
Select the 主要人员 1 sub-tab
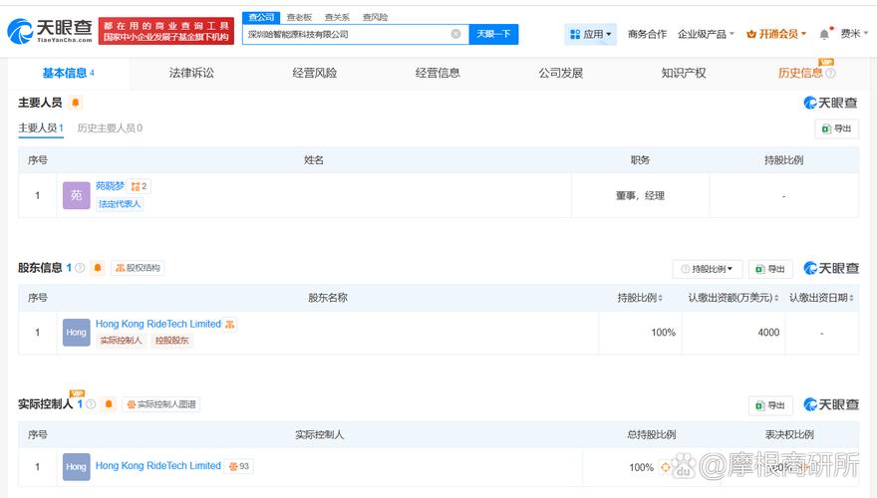41,128
